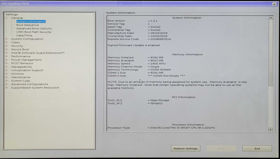Open Date/Time settings
Viewport: 280px width, 159px height.
(24, 36)
